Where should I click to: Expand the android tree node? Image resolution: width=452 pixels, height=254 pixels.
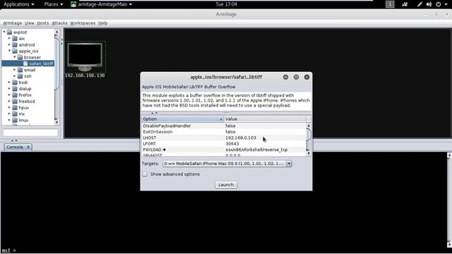point(9,44)
